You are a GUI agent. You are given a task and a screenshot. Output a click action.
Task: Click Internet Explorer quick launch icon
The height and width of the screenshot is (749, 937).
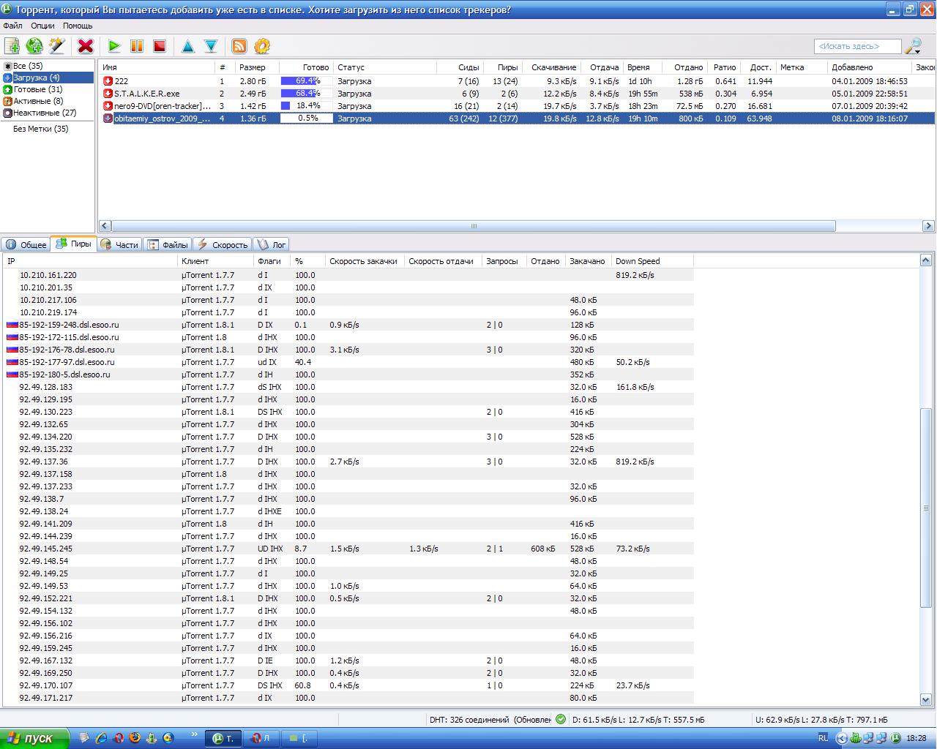tap(102, 739)
